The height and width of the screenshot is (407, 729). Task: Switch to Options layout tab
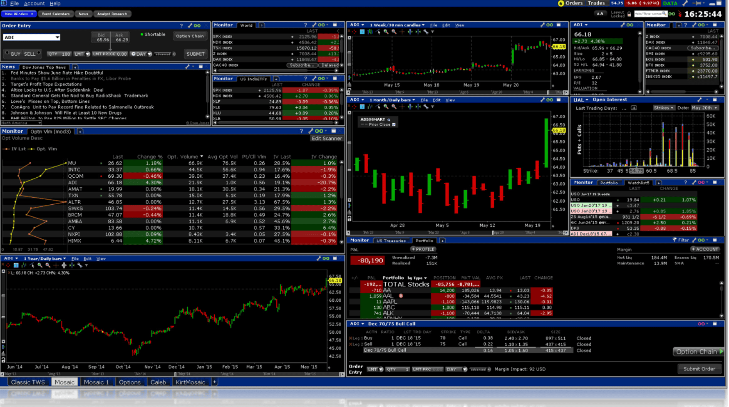pos(129,382)
